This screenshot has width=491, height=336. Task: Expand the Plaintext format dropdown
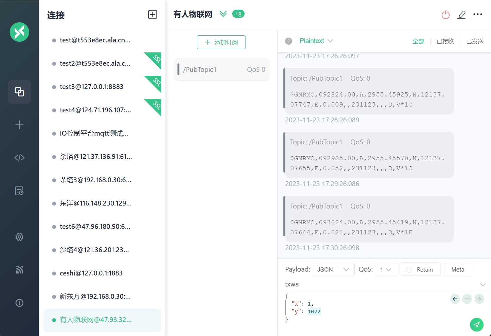coord(316,41)
